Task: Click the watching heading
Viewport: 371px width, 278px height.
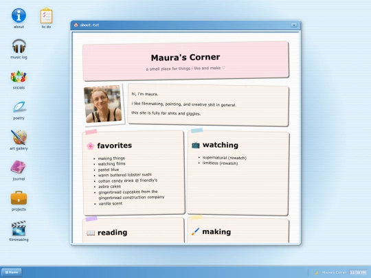Action: point(221,145)
